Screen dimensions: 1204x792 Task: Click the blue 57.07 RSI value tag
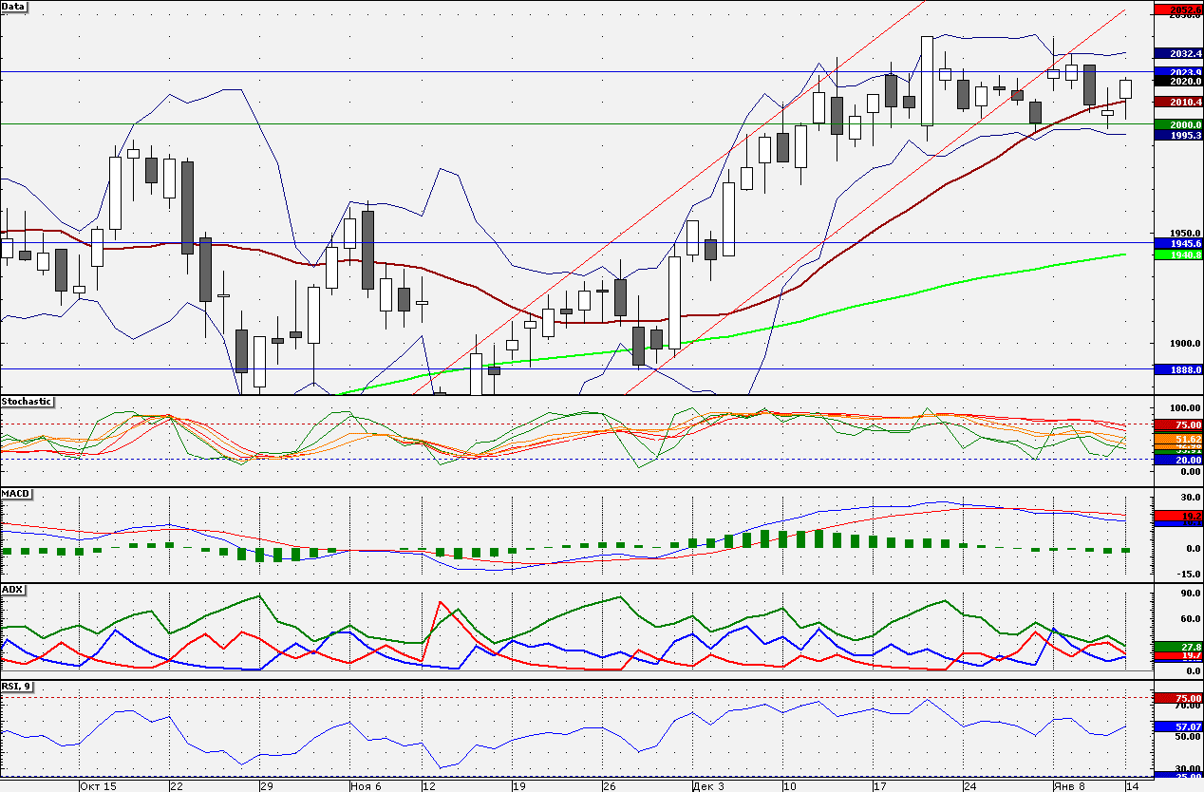pos(1177,726)
